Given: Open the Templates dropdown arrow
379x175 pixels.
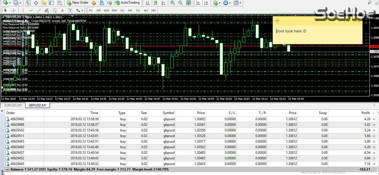Looking at the screenshot, I should click(240, 3).
